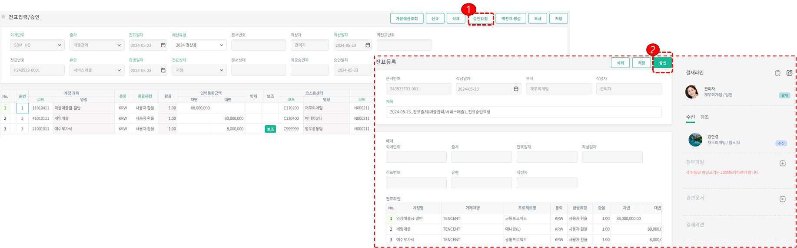The width and height of the screenshot is (797, 248).
Task: Click the 승인요청 button
Action: [x=480, y=19]
